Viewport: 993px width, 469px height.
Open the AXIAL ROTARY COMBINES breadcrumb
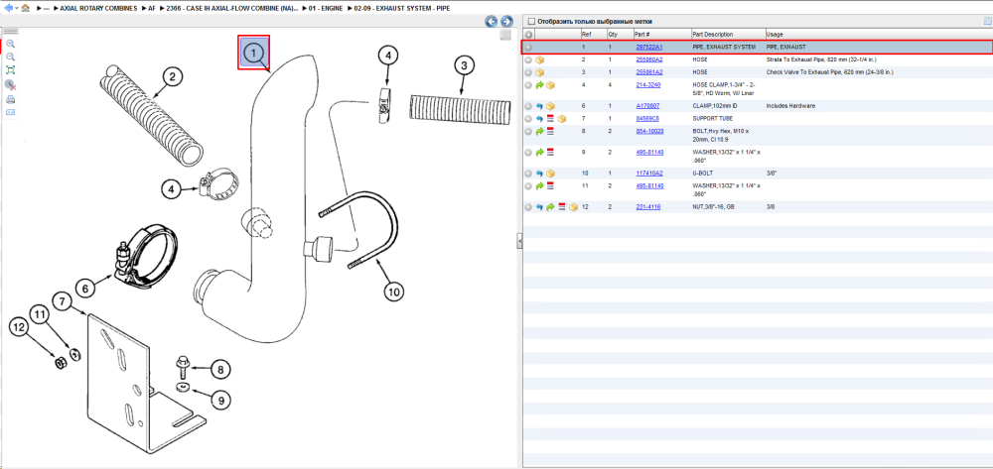tap(98, 9)
